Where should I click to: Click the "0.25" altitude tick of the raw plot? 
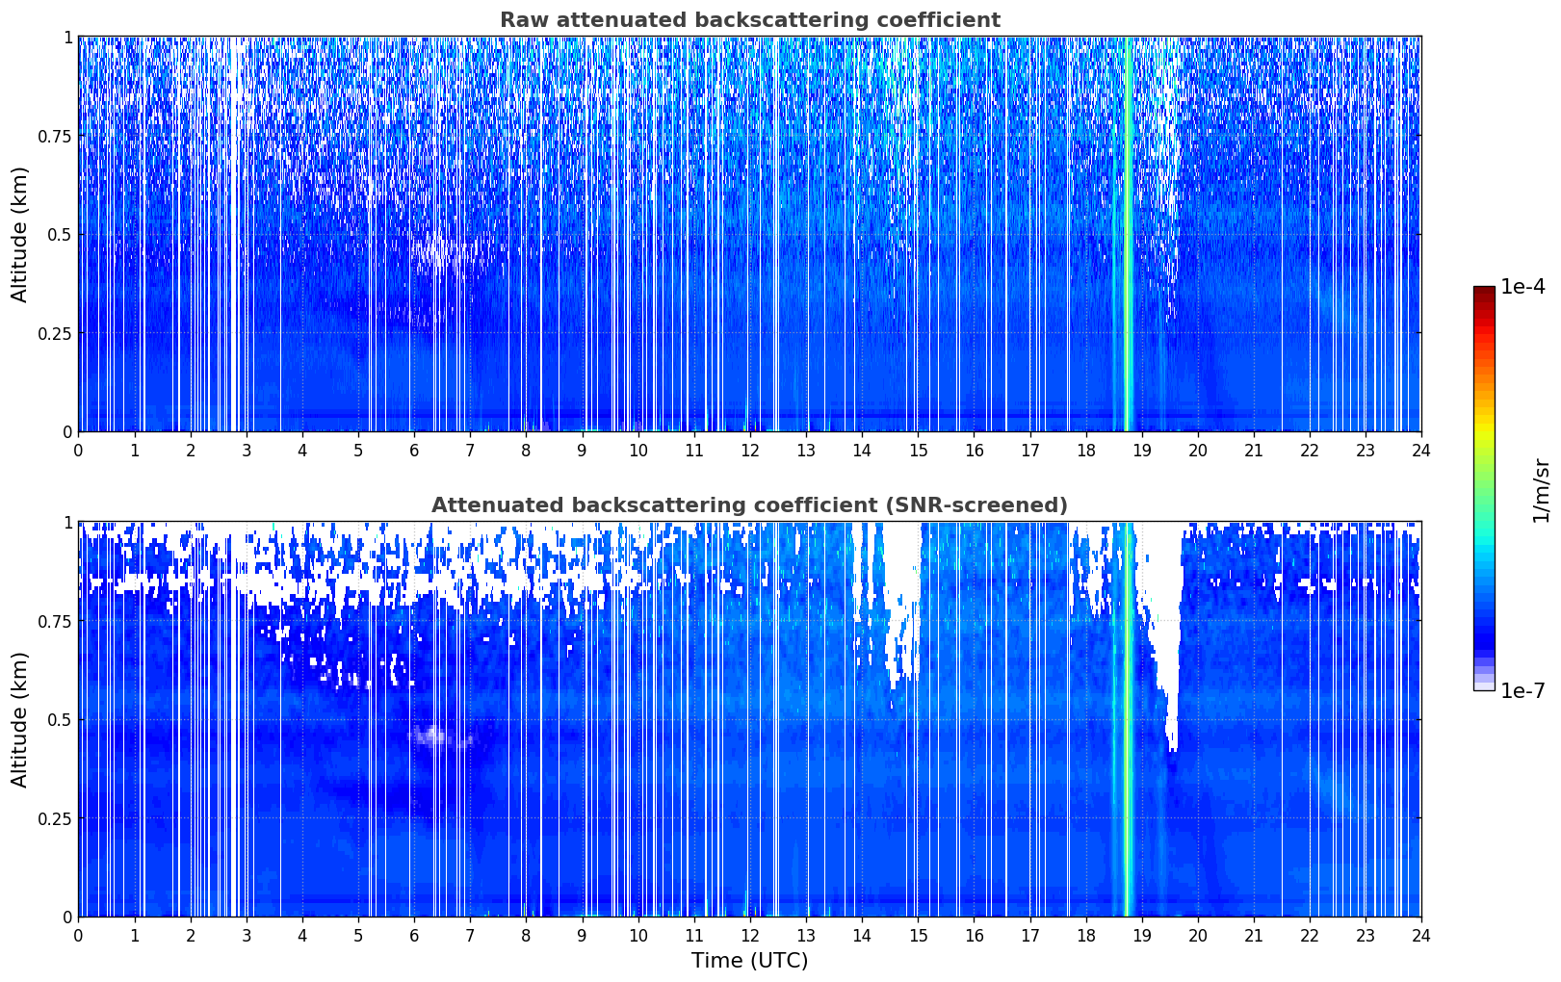pos(55,333)
